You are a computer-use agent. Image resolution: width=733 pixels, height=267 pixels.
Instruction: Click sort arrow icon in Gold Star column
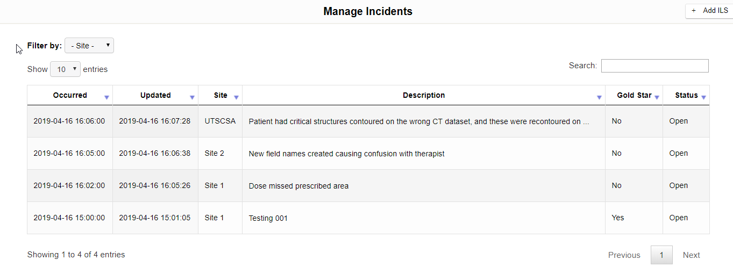[x=657, y=97]
